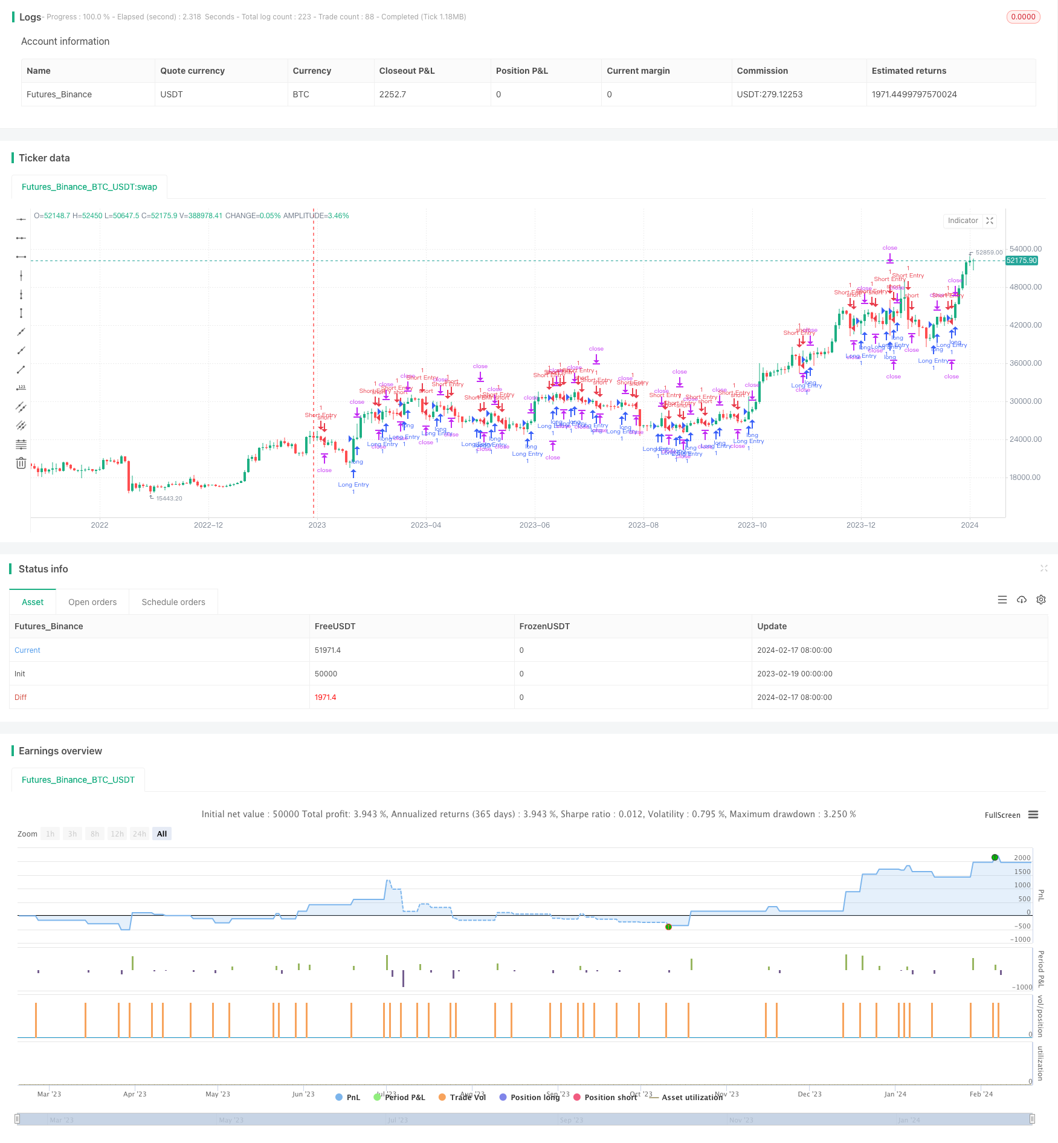Set earnings zoom to All
The image size is (1058, 1143).
tap(162, 834)
